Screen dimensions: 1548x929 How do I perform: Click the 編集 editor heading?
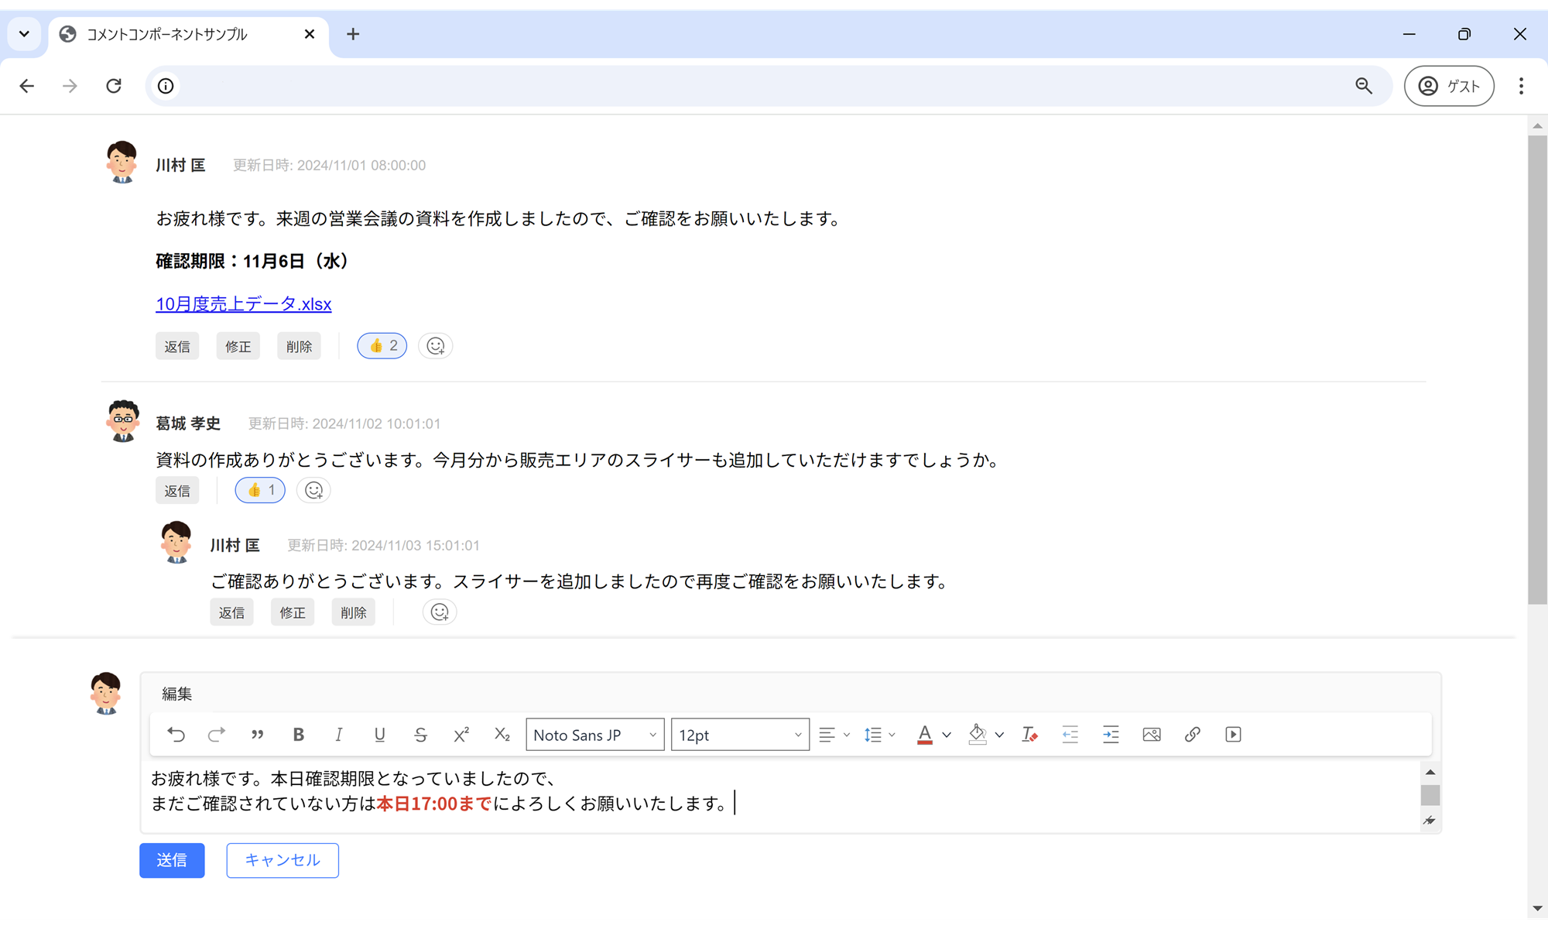[176, 694]
